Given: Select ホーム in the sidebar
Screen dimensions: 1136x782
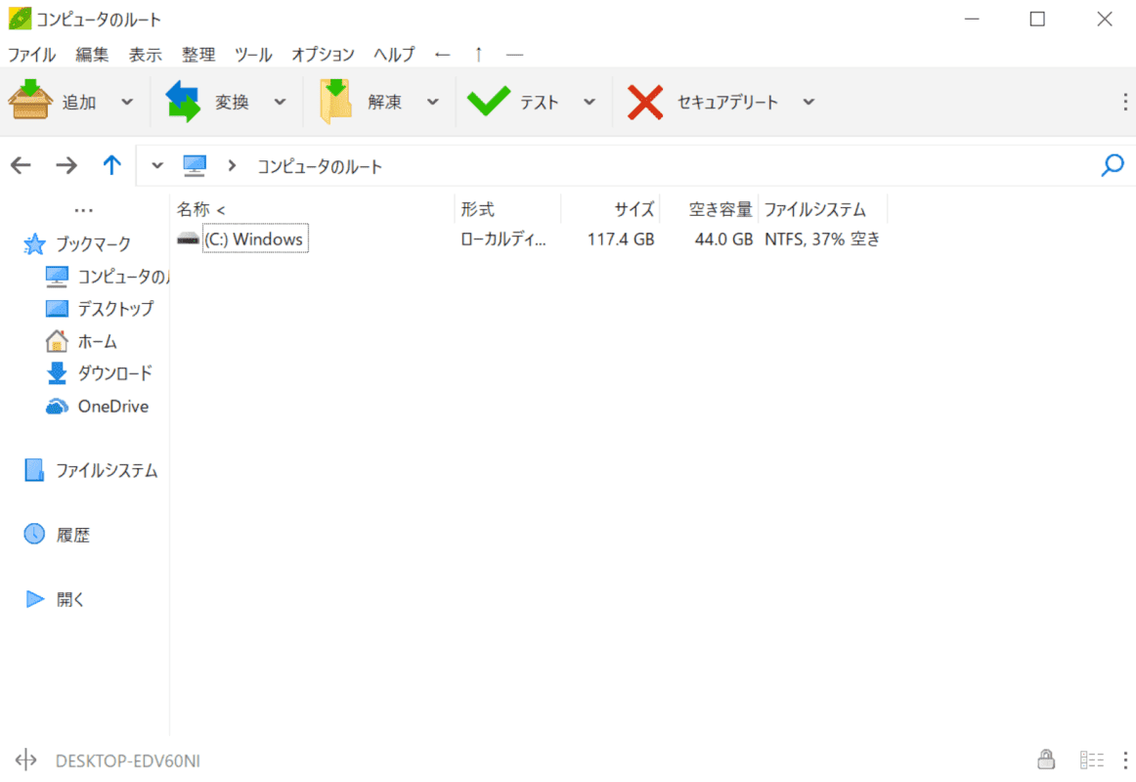Looking at the screenshot, I should (81, 341).
